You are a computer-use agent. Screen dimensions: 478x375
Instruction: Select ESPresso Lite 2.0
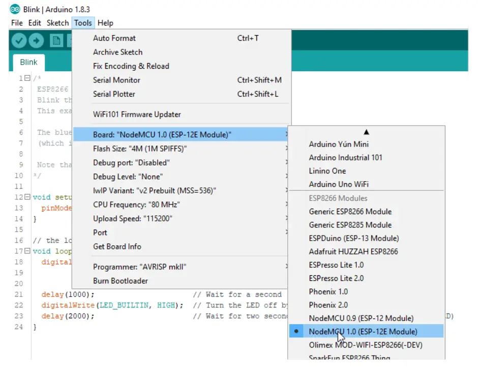tap(367, 278)
